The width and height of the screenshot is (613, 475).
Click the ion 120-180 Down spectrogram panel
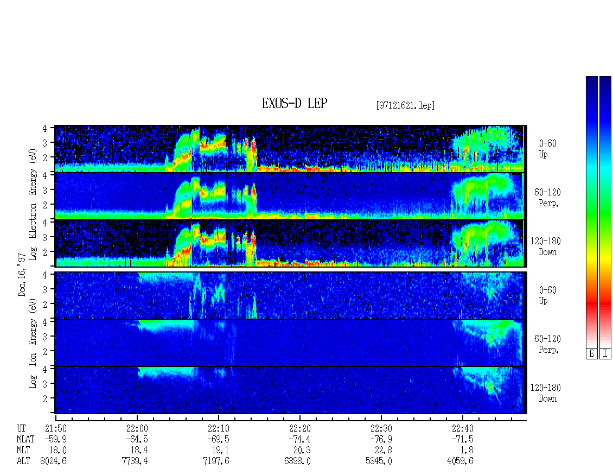click(x=290, y=390)
